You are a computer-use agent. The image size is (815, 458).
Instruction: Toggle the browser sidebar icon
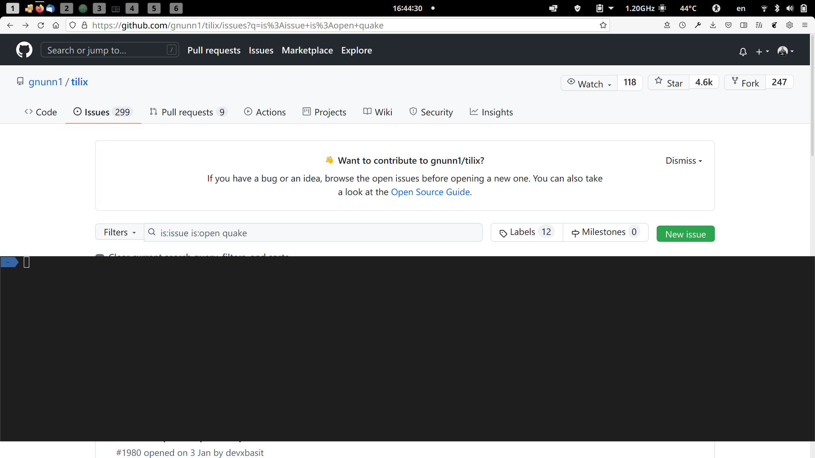[744, 25]
